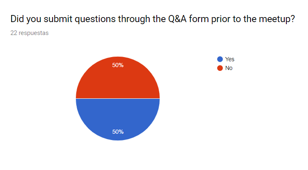Image resolution: width=308 pixels, height=170 pixels.
Task: Click the word "respuestas" below the title
Action: coord(34,33)
